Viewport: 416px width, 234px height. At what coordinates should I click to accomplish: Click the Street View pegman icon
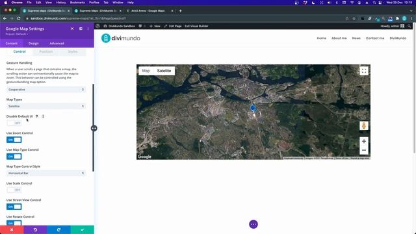coord(364,125)
